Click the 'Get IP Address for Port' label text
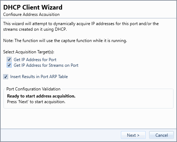177x142 pixels. [35, 60]
